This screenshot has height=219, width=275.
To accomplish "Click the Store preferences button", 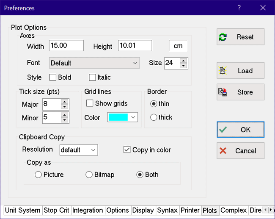I will [240, 92].
